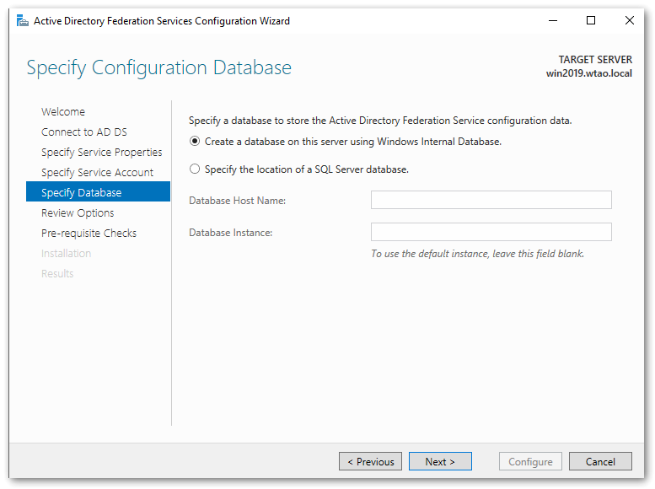Viewport: 655px width, 489px height.
Task: Open the Connect to AD DS step
Action: (x=84, y=132)
